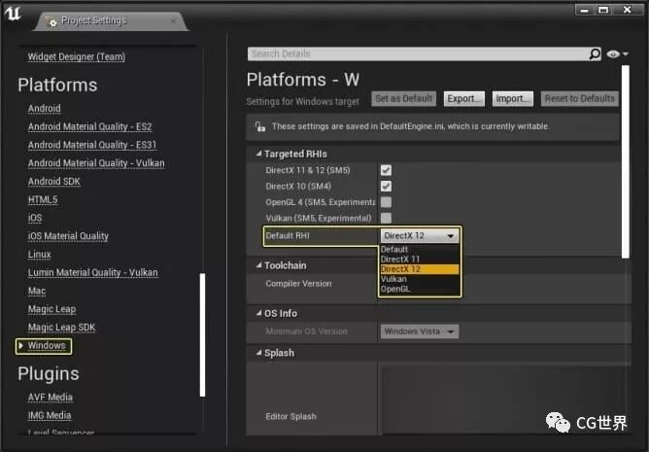649x452 pixels.
Task: Click the search magnifier icon
Action: (595, 53)
